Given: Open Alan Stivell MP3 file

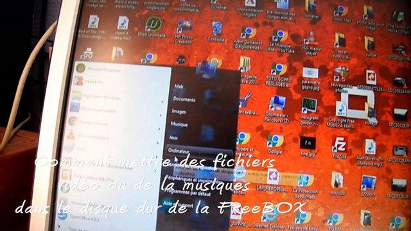Looking at the screenshot, I should coord(370,153).
